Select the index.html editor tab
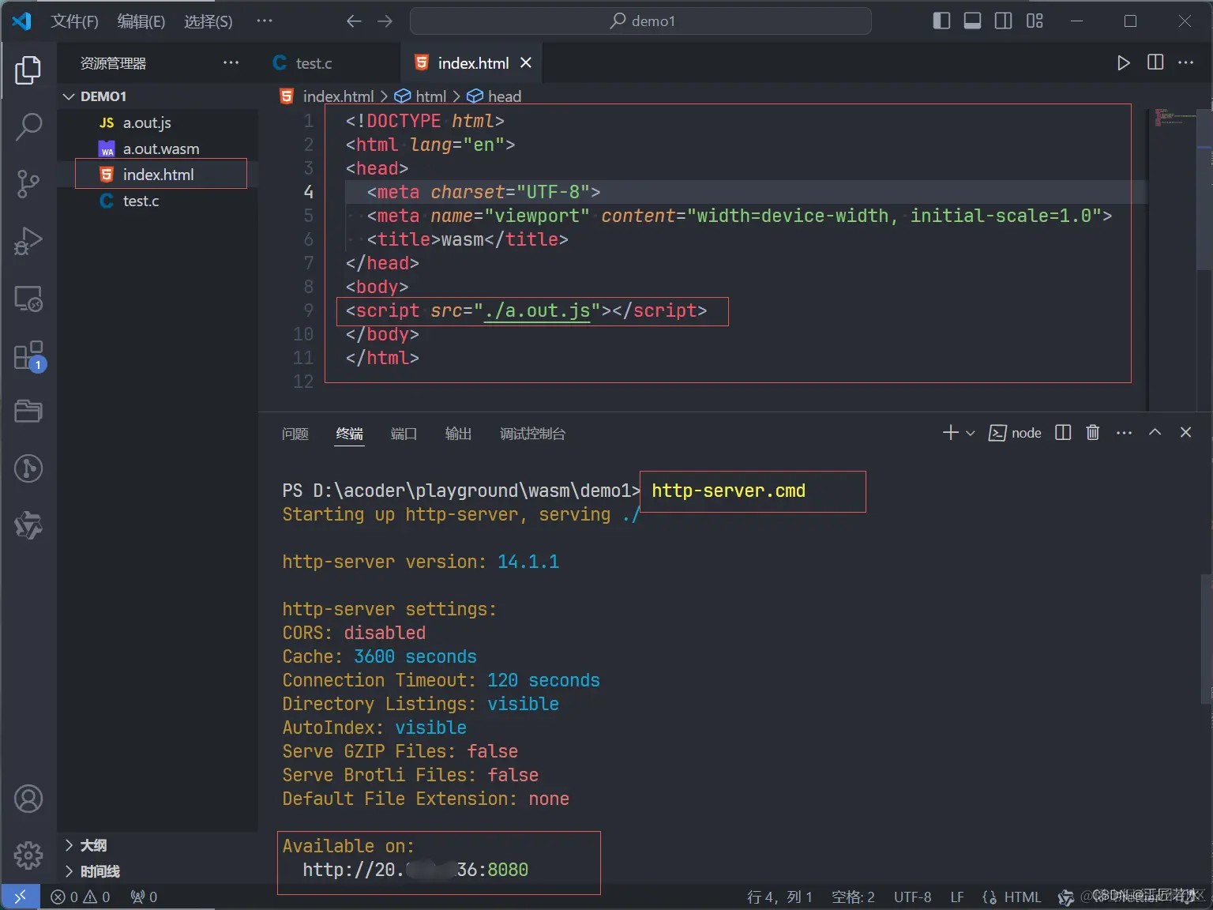This screenshot has height=910, width=1213. pyautogui.click(x=472, y=63)
